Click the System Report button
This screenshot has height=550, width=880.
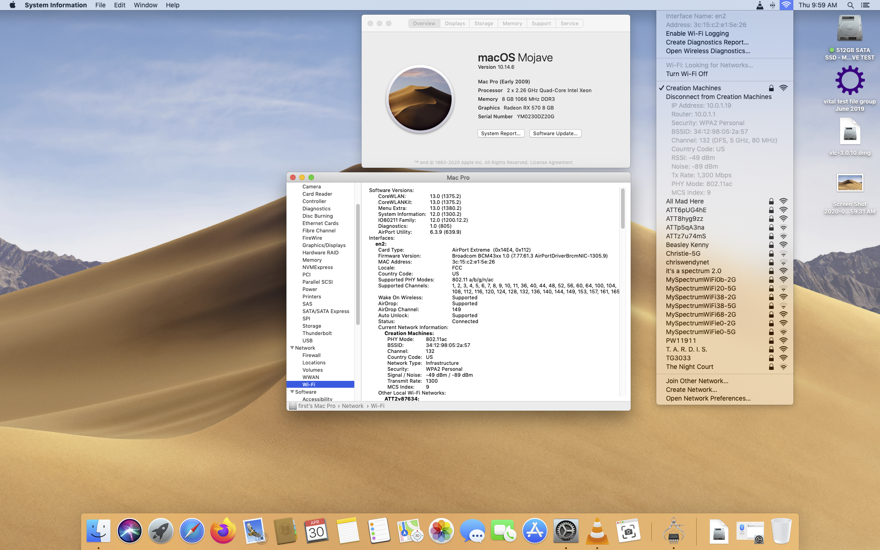(500, 133)
